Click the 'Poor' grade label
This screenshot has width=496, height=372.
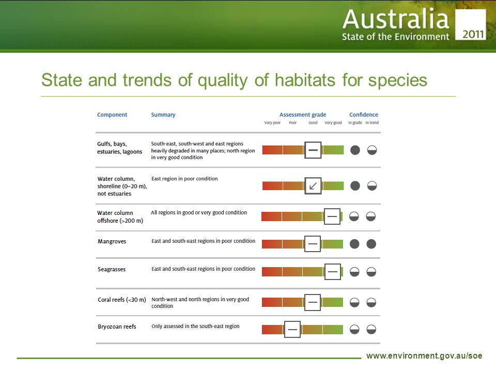[292, 123]
